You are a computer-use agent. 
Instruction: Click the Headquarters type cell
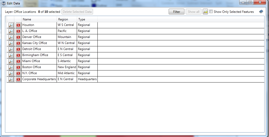(87, 79)
